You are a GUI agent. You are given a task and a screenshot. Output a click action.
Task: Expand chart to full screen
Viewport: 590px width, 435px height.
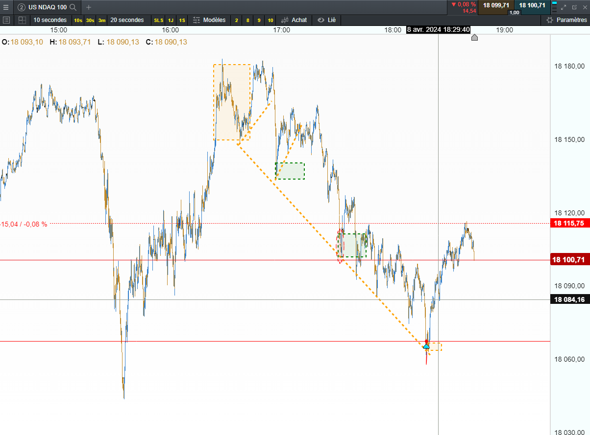(x=564, y=7)
